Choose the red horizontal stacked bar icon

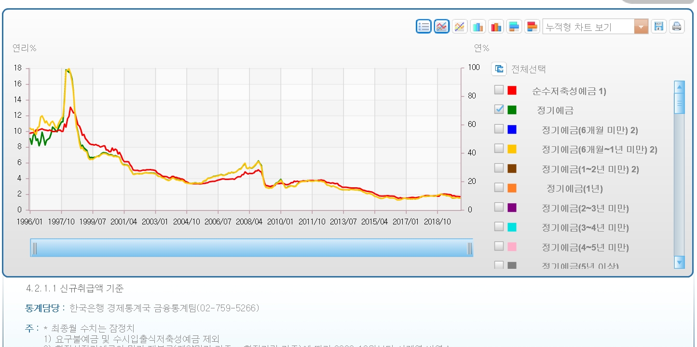point(532,27)
